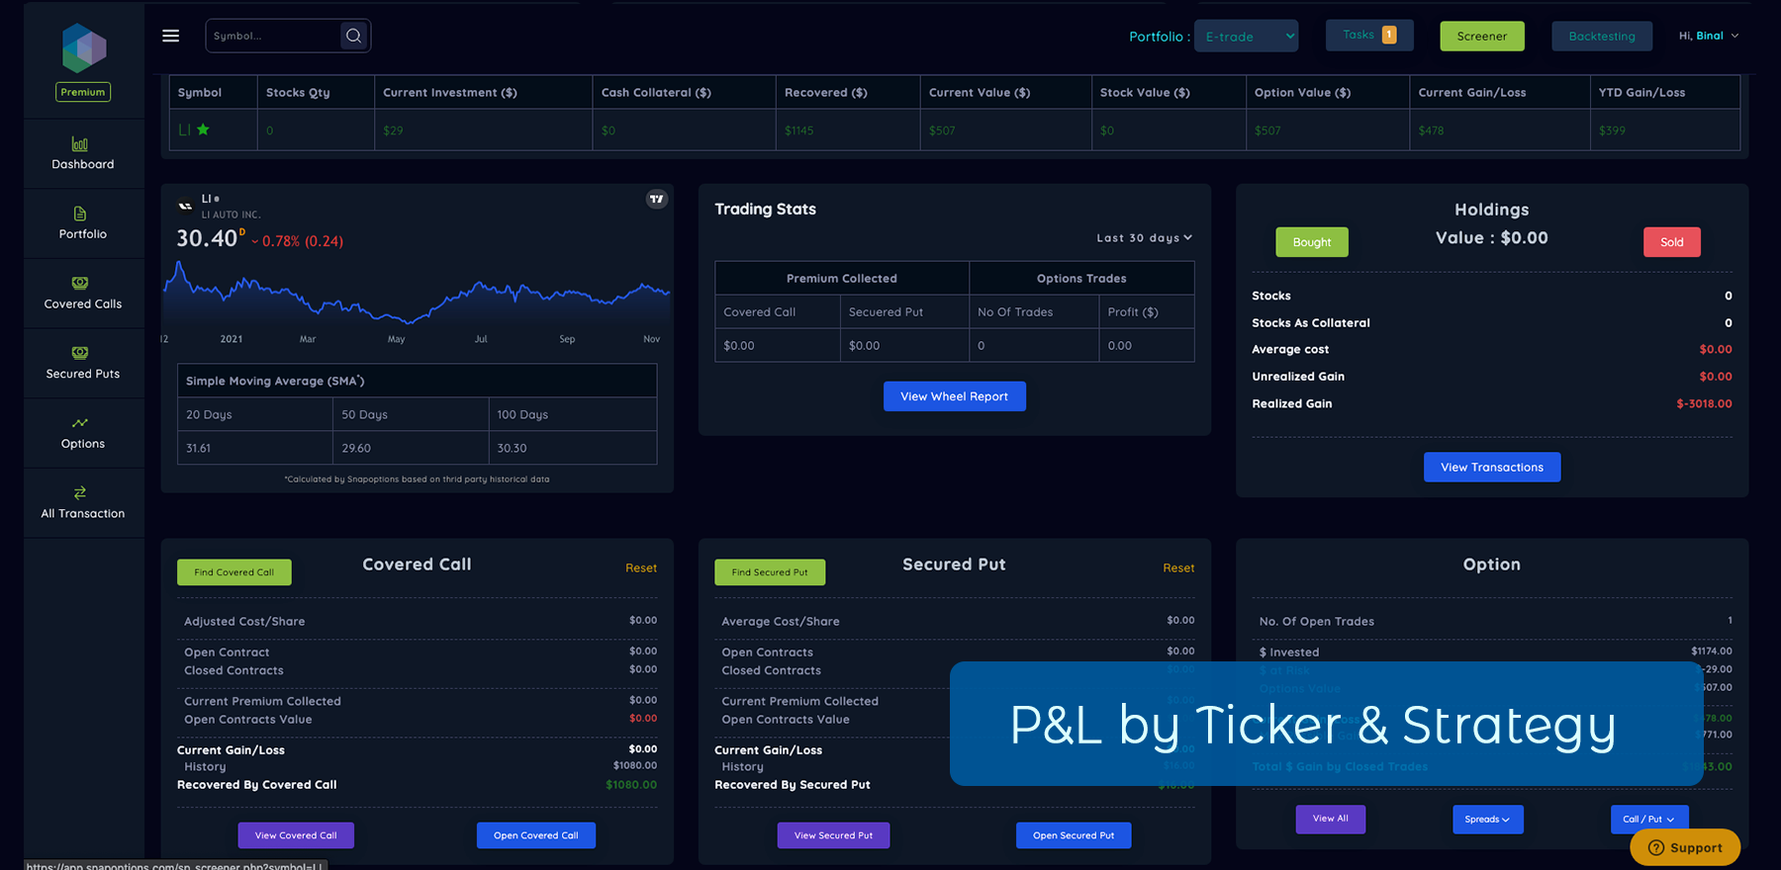Open the Screener tab
The width and height of the screenshot is (1781, 870).
pyautogui.click(x=1481, y=37)
